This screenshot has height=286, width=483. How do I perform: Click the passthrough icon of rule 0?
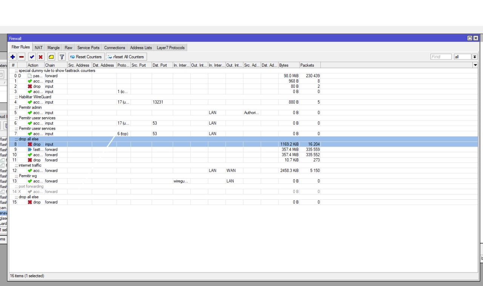click(x=30, y=76)
